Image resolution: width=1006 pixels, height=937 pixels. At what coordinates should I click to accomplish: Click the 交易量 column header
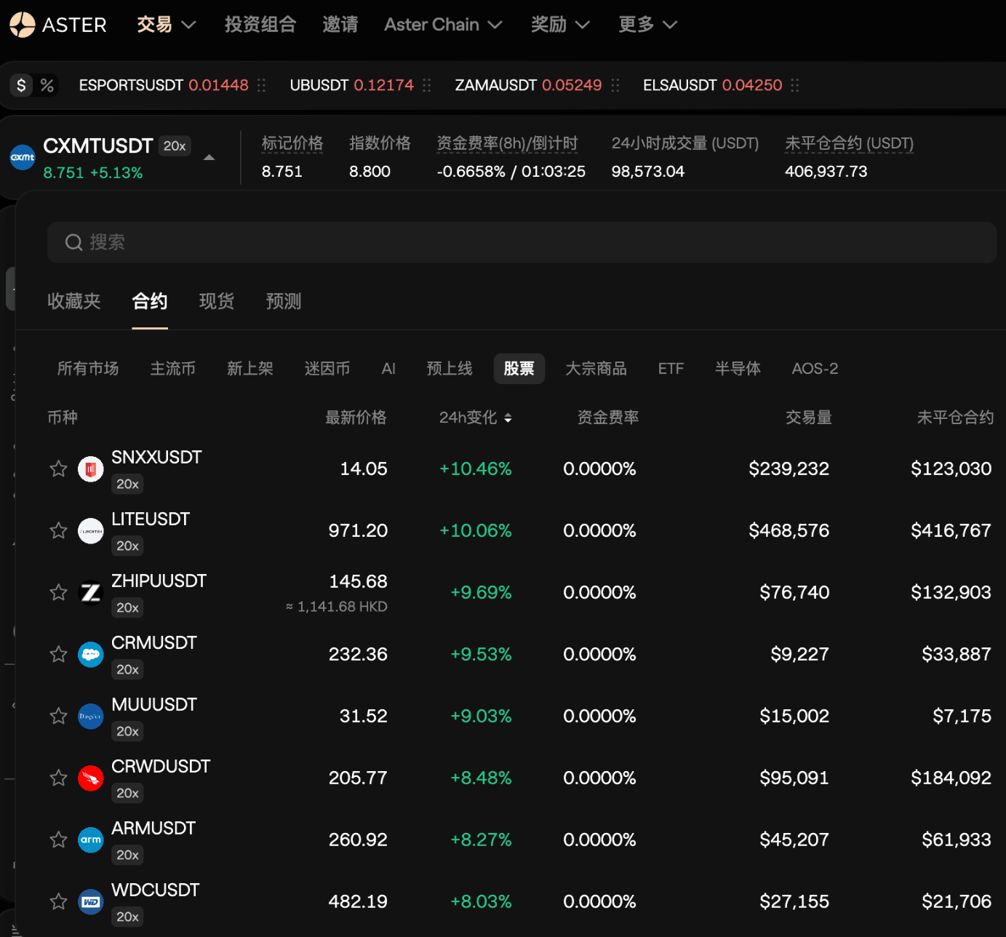tap(809, 418)
